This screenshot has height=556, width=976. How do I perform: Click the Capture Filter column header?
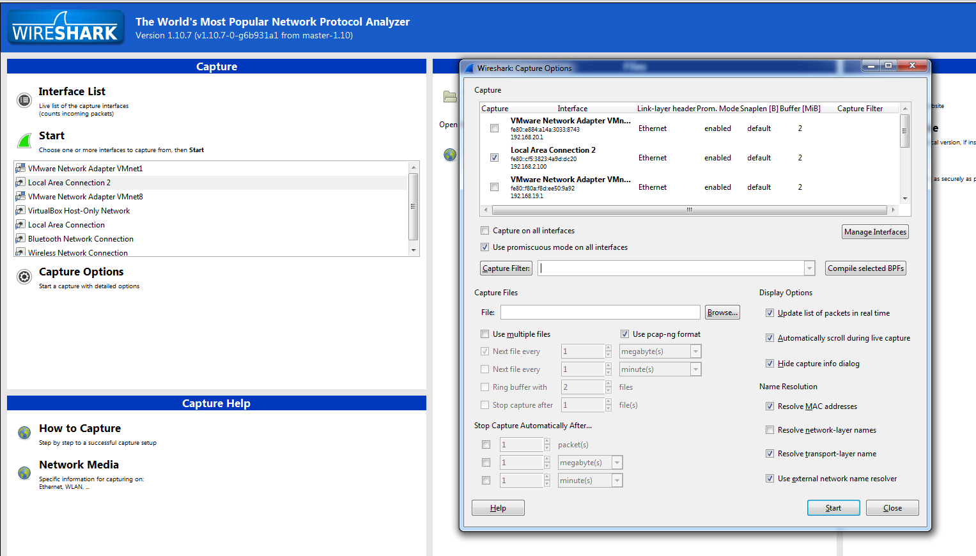(x=860, y=109)
